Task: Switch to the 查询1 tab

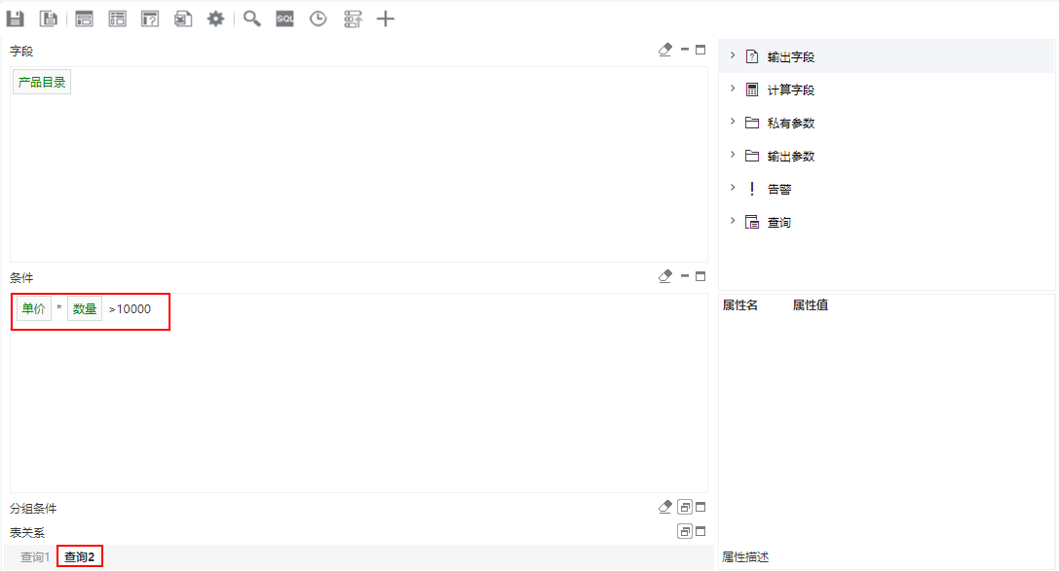Action: pyautogui.click(x=34, y=556)
